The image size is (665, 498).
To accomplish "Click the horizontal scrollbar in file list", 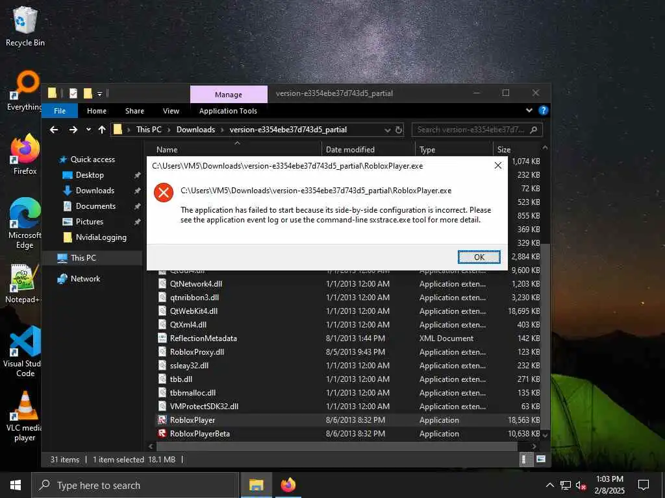I will (337, 446).
